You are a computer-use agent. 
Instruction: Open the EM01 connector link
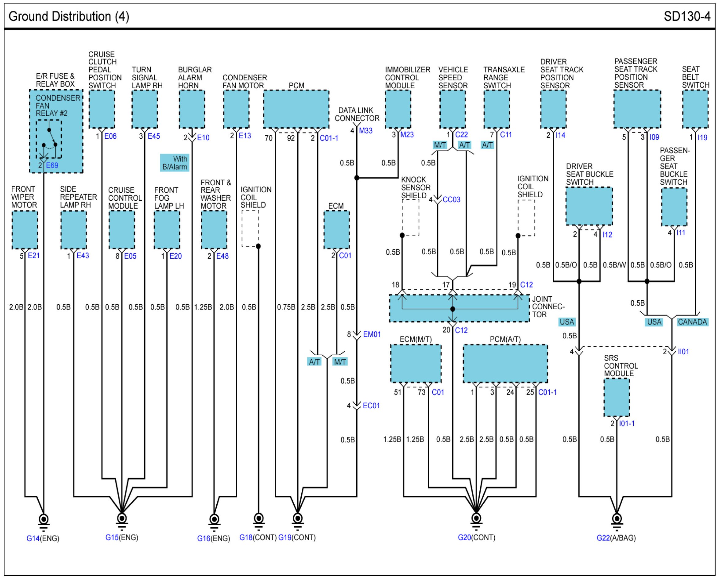(x=372, y=334)
